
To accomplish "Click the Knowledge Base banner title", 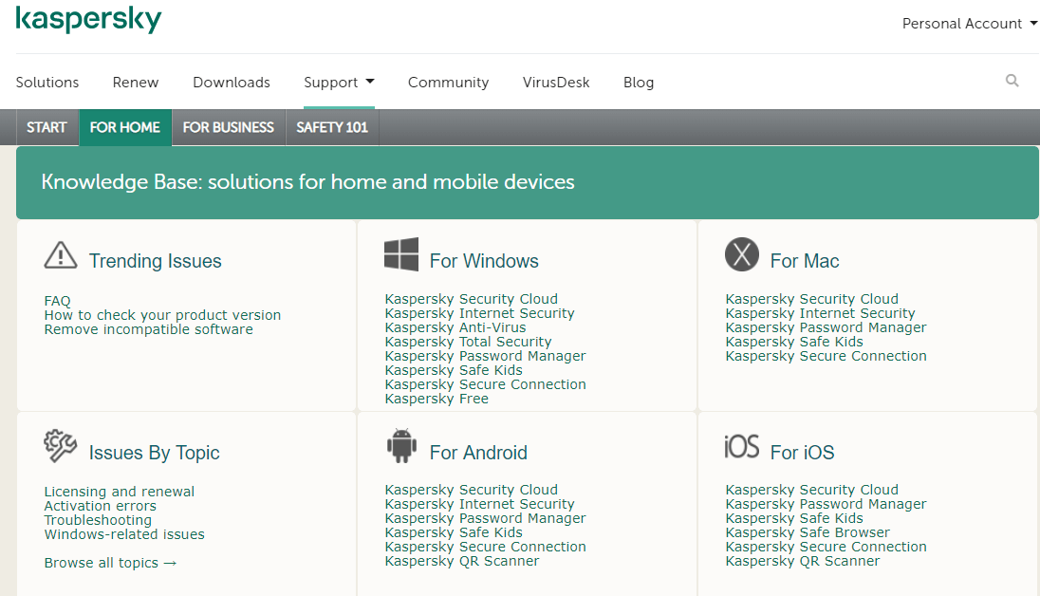I will click(x=307, y=182).
